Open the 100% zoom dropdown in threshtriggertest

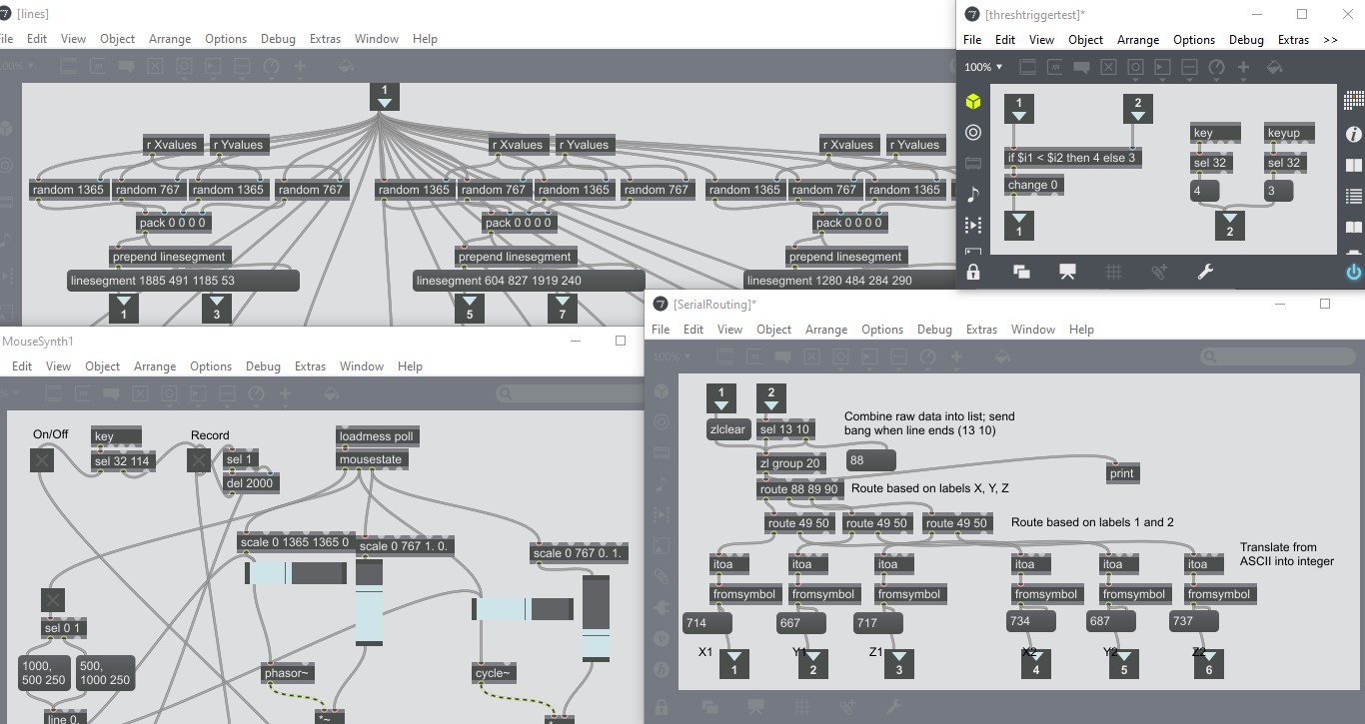point(984,67)
